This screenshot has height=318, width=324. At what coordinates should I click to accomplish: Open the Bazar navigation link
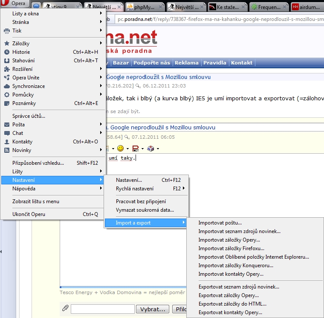(x=121, y=63)
